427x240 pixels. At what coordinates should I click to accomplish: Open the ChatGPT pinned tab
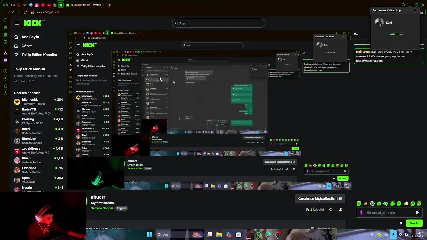pyautogui.click(x=55, y=5)
